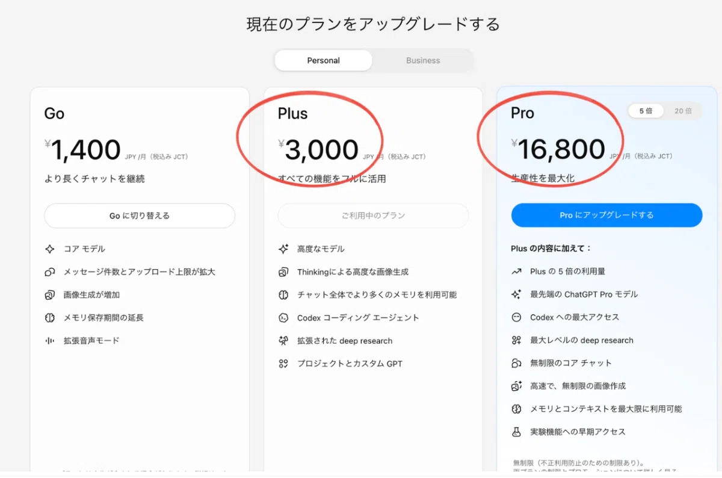The height and width of the screenshot is (478, 722).
Task: Click the Plus plan title
Action: pos(292,113)
